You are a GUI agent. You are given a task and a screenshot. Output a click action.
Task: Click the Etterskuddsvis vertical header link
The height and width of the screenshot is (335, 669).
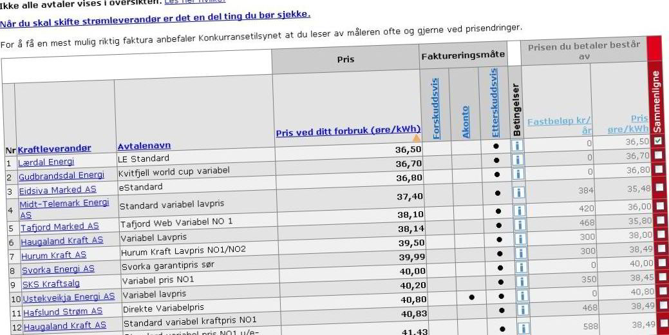coord(494,102)
